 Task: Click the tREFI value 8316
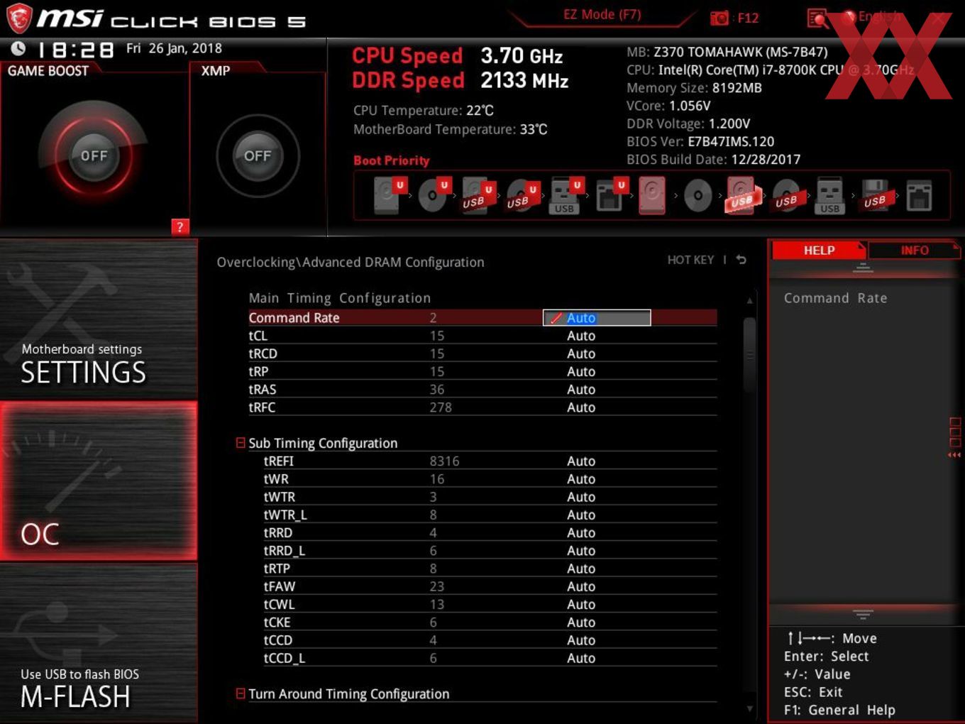click(x=445, y=461)
